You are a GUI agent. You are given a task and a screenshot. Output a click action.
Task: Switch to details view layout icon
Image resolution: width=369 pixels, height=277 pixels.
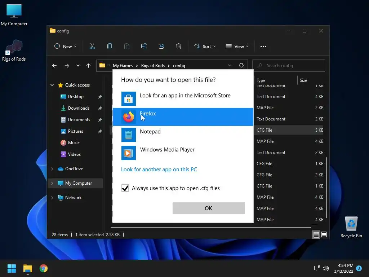pos(316,234)
